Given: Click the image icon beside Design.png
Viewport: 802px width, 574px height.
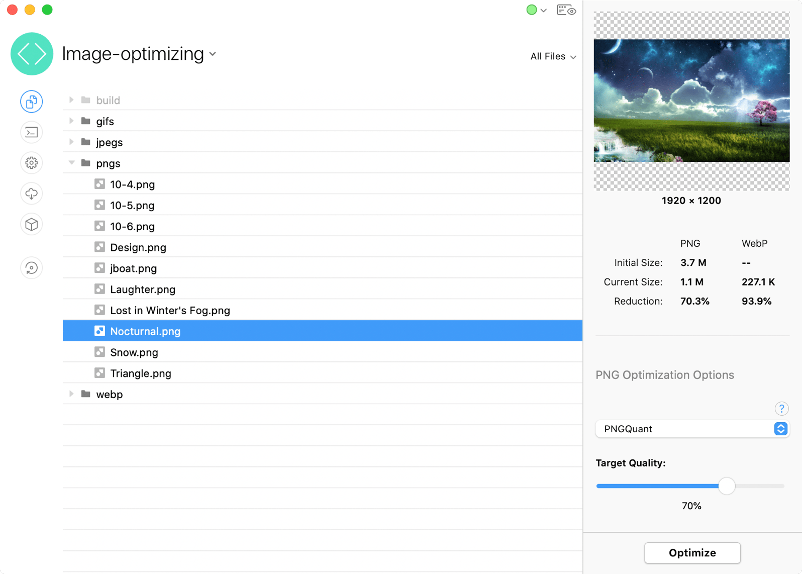Looking at the screenshot, I should coord(99,247).
